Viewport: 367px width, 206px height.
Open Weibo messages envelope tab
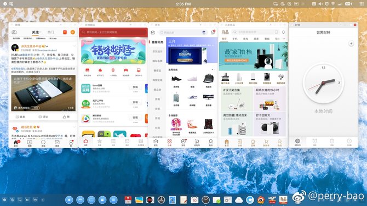(57, 143)
